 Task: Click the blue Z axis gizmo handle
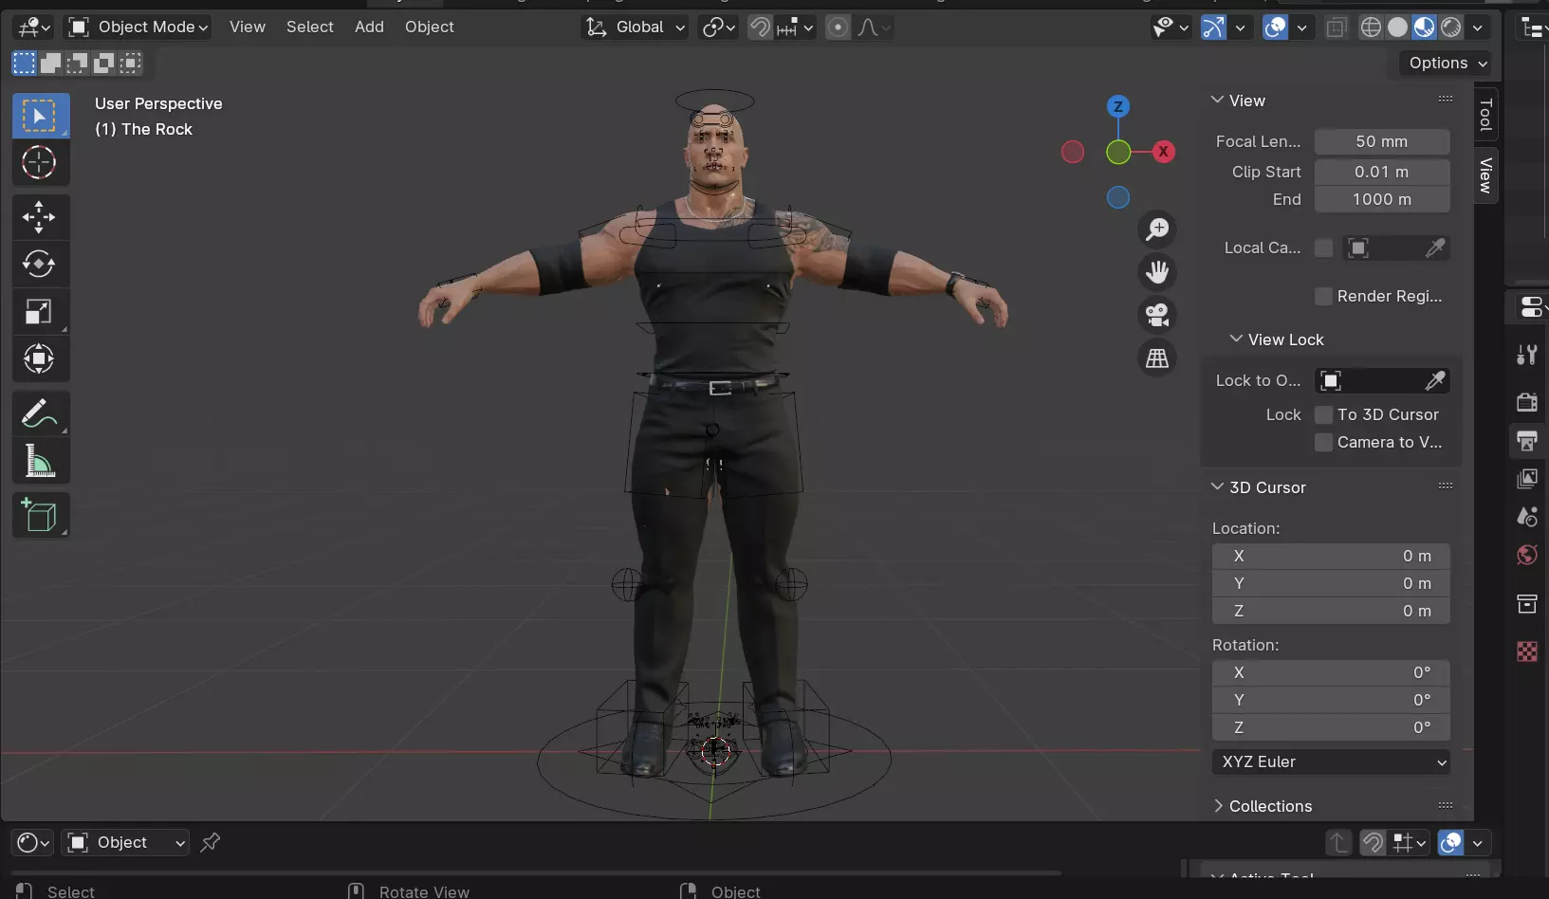point(1118,106)
